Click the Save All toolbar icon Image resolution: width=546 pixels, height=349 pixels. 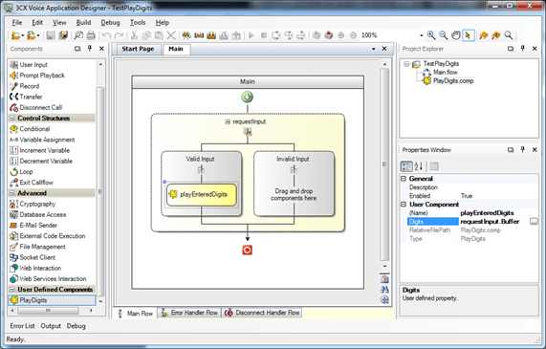[x=63, y=35]
